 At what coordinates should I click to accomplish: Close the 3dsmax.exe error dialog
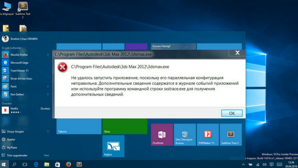(237, 53)
